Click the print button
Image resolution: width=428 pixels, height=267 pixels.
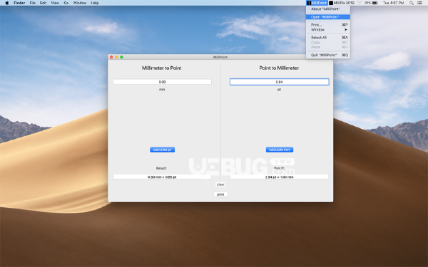pos(220,194)
